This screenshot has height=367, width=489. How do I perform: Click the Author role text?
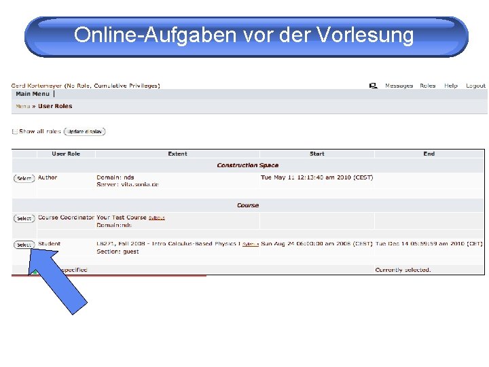(x=48, y=177)
